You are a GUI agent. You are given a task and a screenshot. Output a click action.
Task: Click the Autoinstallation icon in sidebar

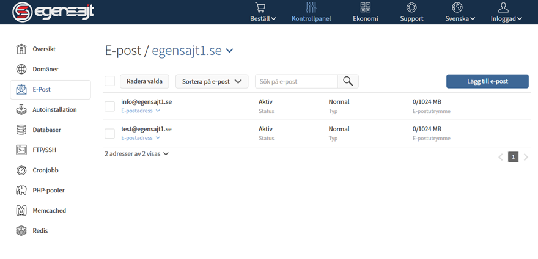click(x=21, y=110)
